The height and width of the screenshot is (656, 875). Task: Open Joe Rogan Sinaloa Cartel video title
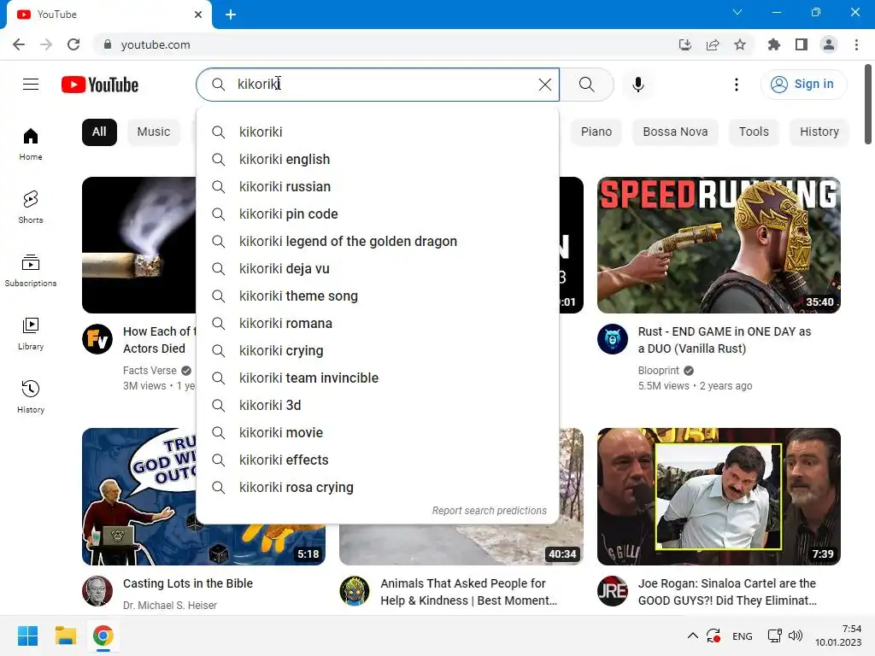click(727, 592)
